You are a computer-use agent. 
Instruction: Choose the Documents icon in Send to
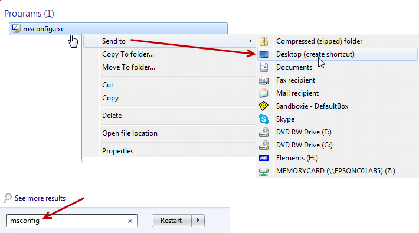(264, 67)
